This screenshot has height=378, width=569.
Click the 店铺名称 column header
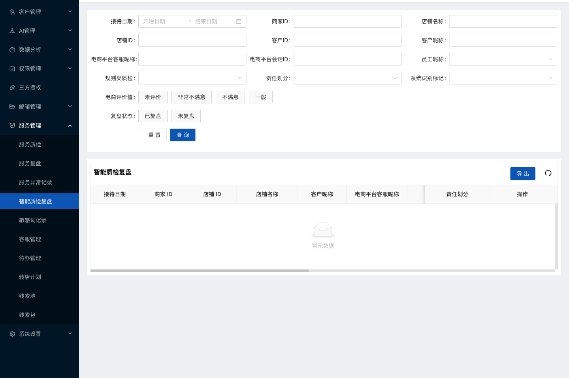coord(267,194)
